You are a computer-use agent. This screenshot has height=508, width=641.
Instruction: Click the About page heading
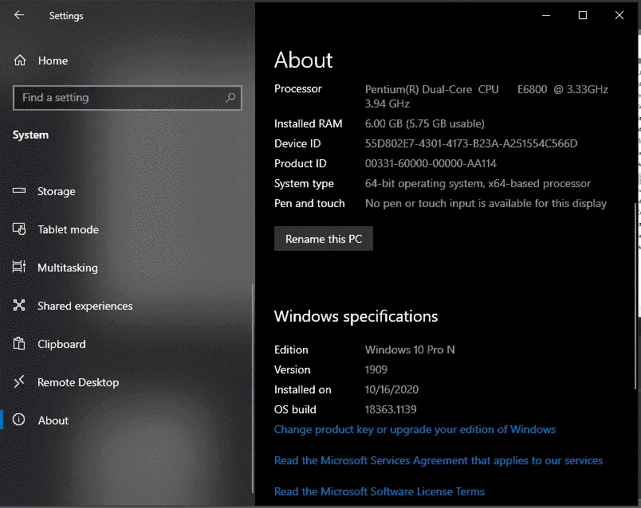pyautogui.click(x=303, y=60)
